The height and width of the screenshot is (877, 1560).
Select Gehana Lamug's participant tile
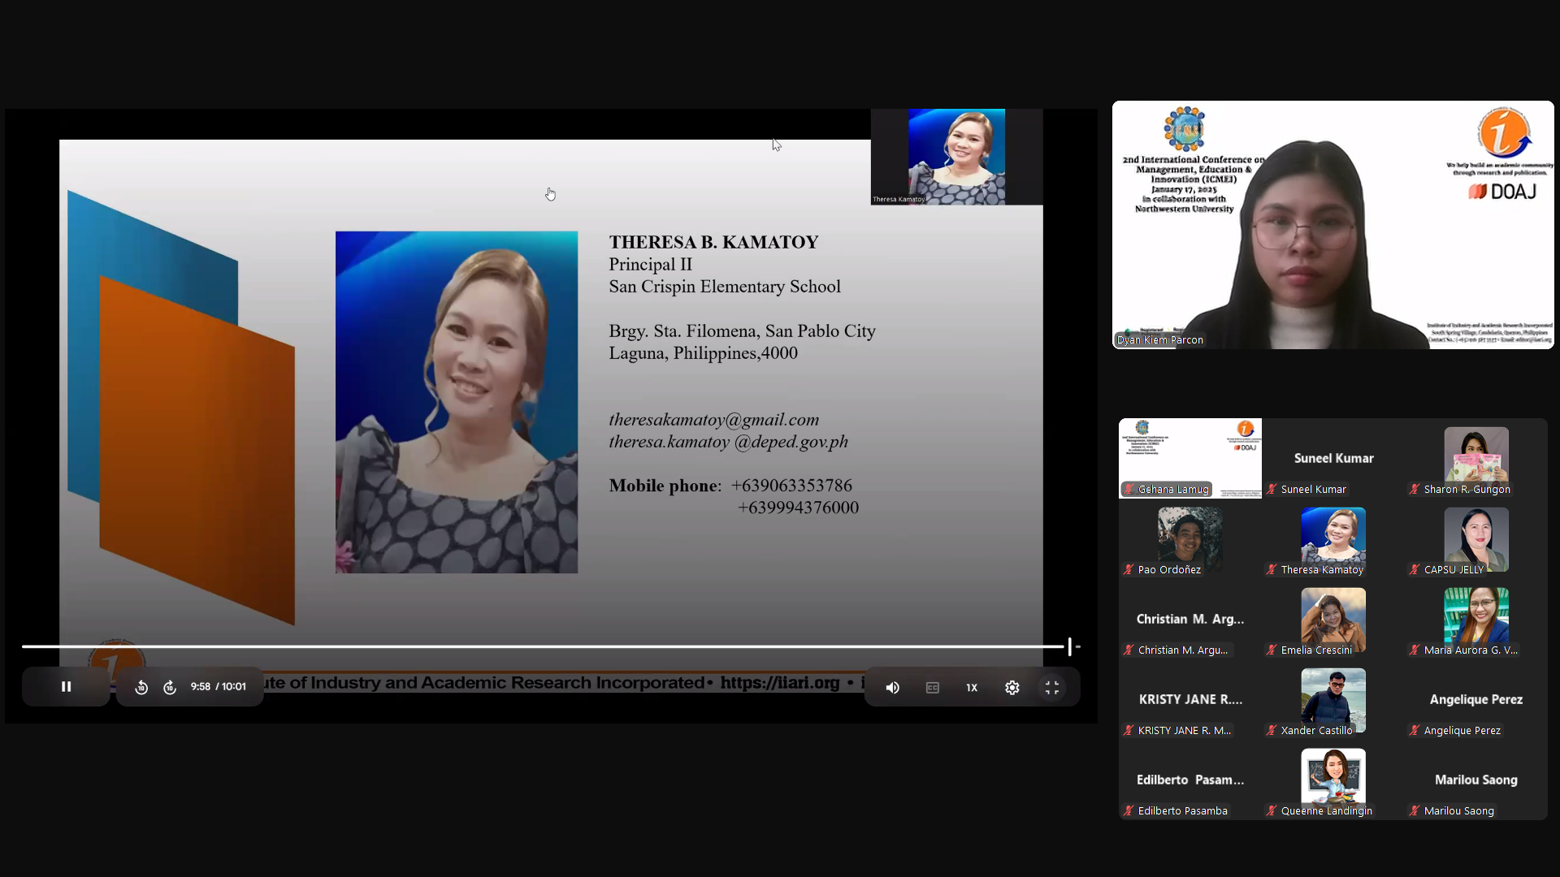[1189, 457]
